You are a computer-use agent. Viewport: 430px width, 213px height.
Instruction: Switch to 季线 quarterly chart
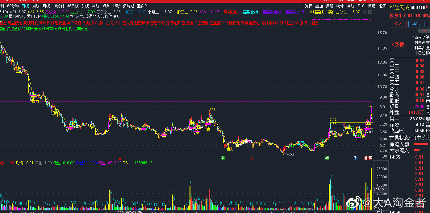[85, 6]
